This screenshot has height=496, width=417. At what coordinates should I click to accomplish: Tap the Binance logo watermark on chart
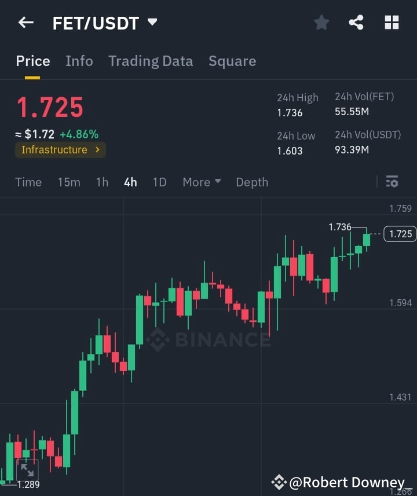[209, 340]
